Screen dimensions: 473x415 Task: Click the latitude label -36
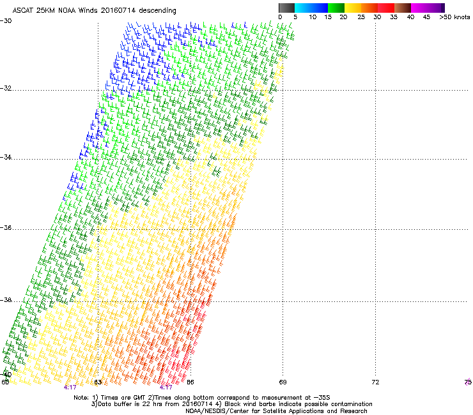[x=6, y=227]
